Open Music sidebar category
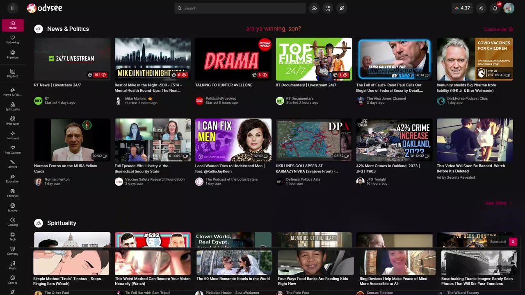 [x=13, y=265]
